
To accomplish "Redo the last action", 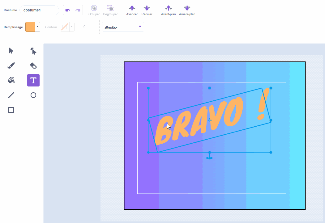I will point(78,10).
